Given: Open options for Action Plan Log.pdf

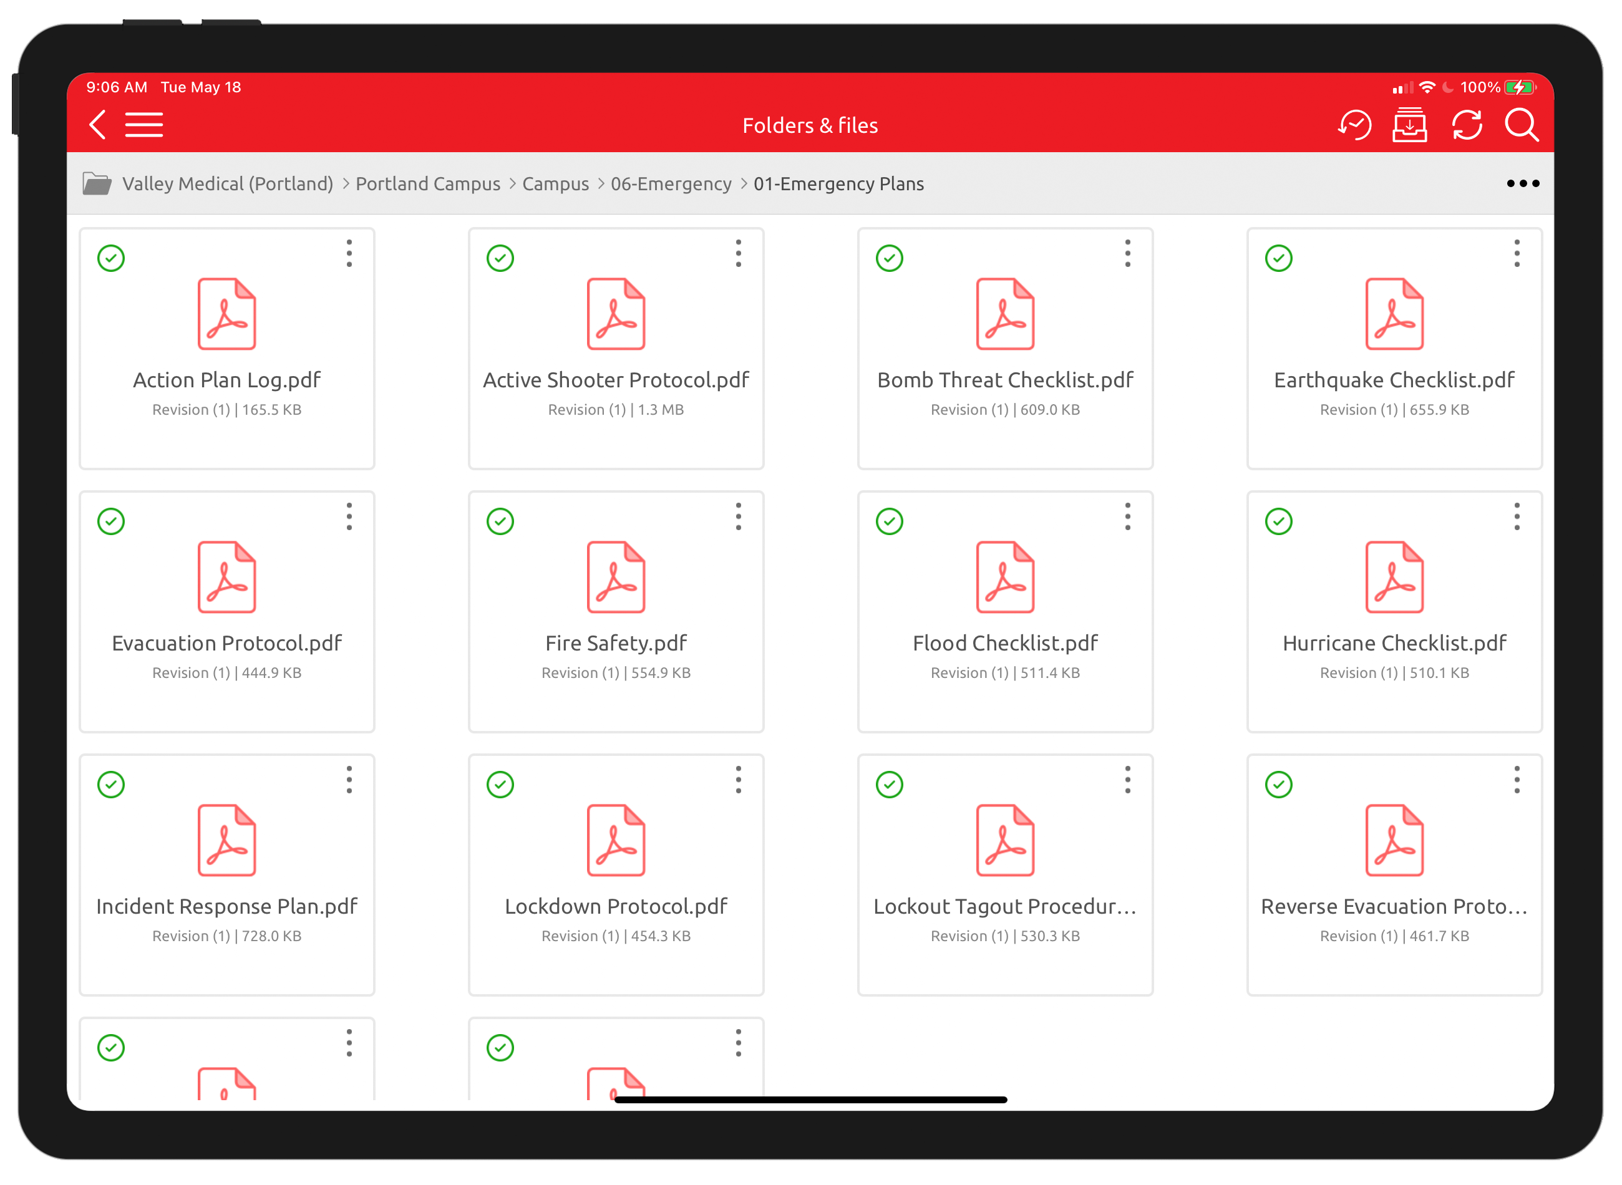Looking at the screenshot, I should tap(349, 253).
